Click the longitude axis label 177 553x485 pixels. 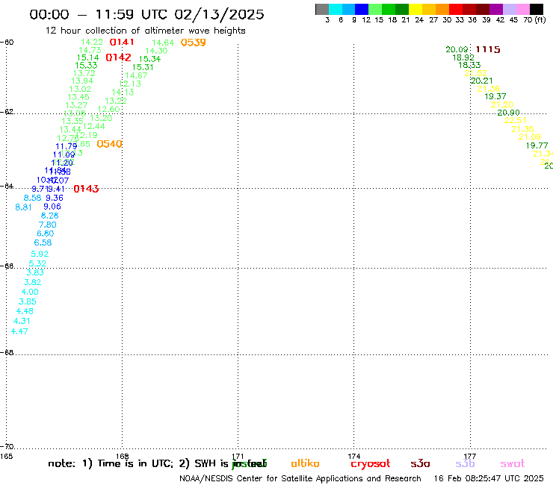pyautogui.click(x=470, y=456)
